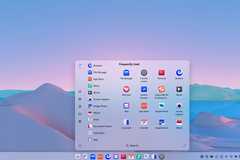Image resolution: width=240 pixels, height=160 pixels.
Task: Launch the Browser from the dock
Action: [x=108, y=156]
